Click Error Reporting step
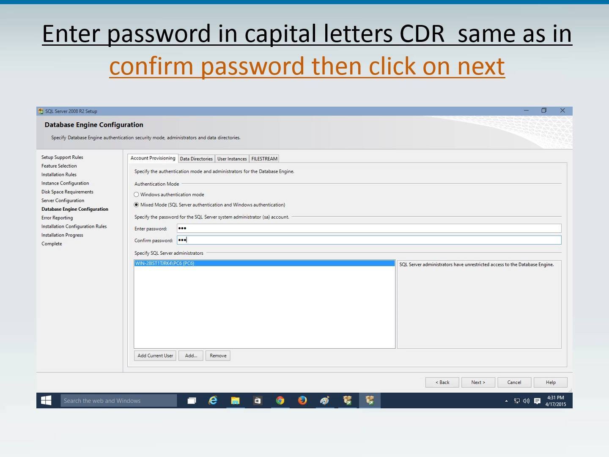This screenshot has width=609, height=457. (x=57, y=218)
